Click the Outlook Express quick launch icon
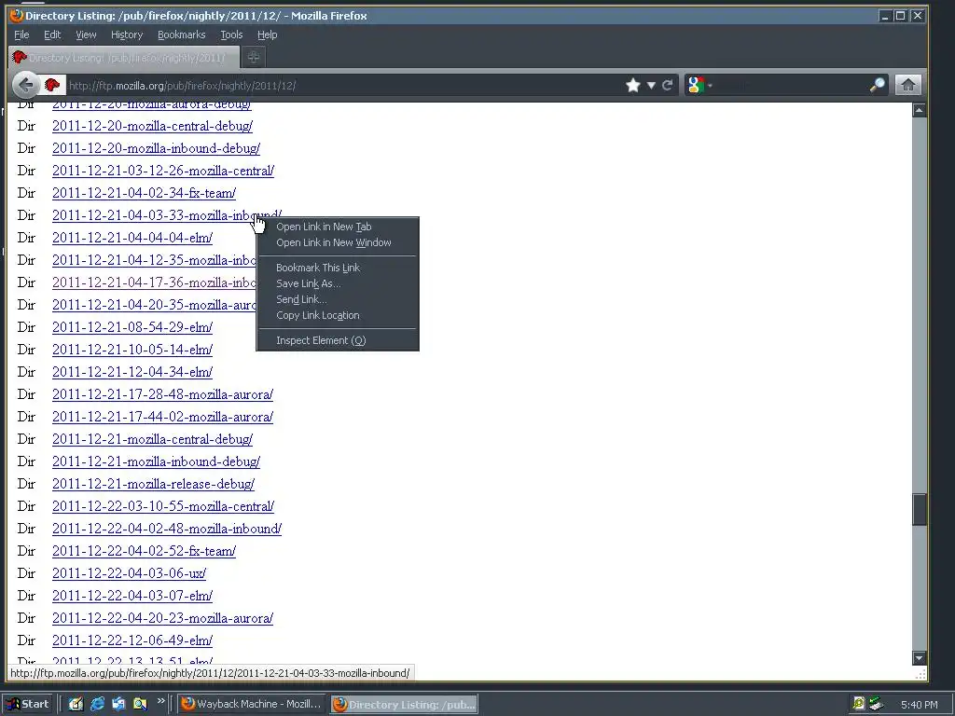Viewport: 955px width, 716px height. [x=118, y=704]
